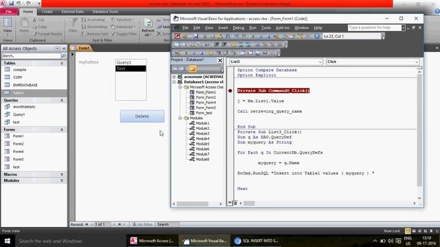The height and width of the screenshot is (247, 440).
Task: Click the blue Help question mark icon
Action: (x=316, y=36)
